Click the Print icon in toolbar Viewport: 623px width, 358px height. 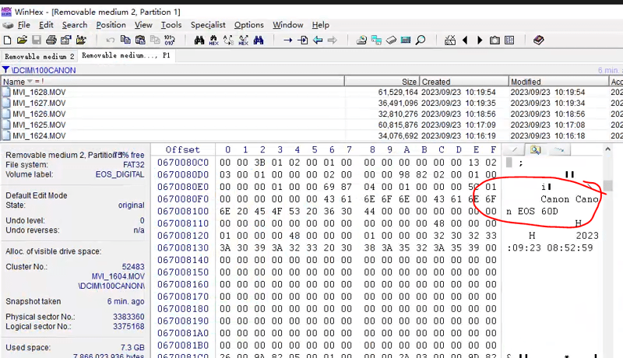point(51,40)
